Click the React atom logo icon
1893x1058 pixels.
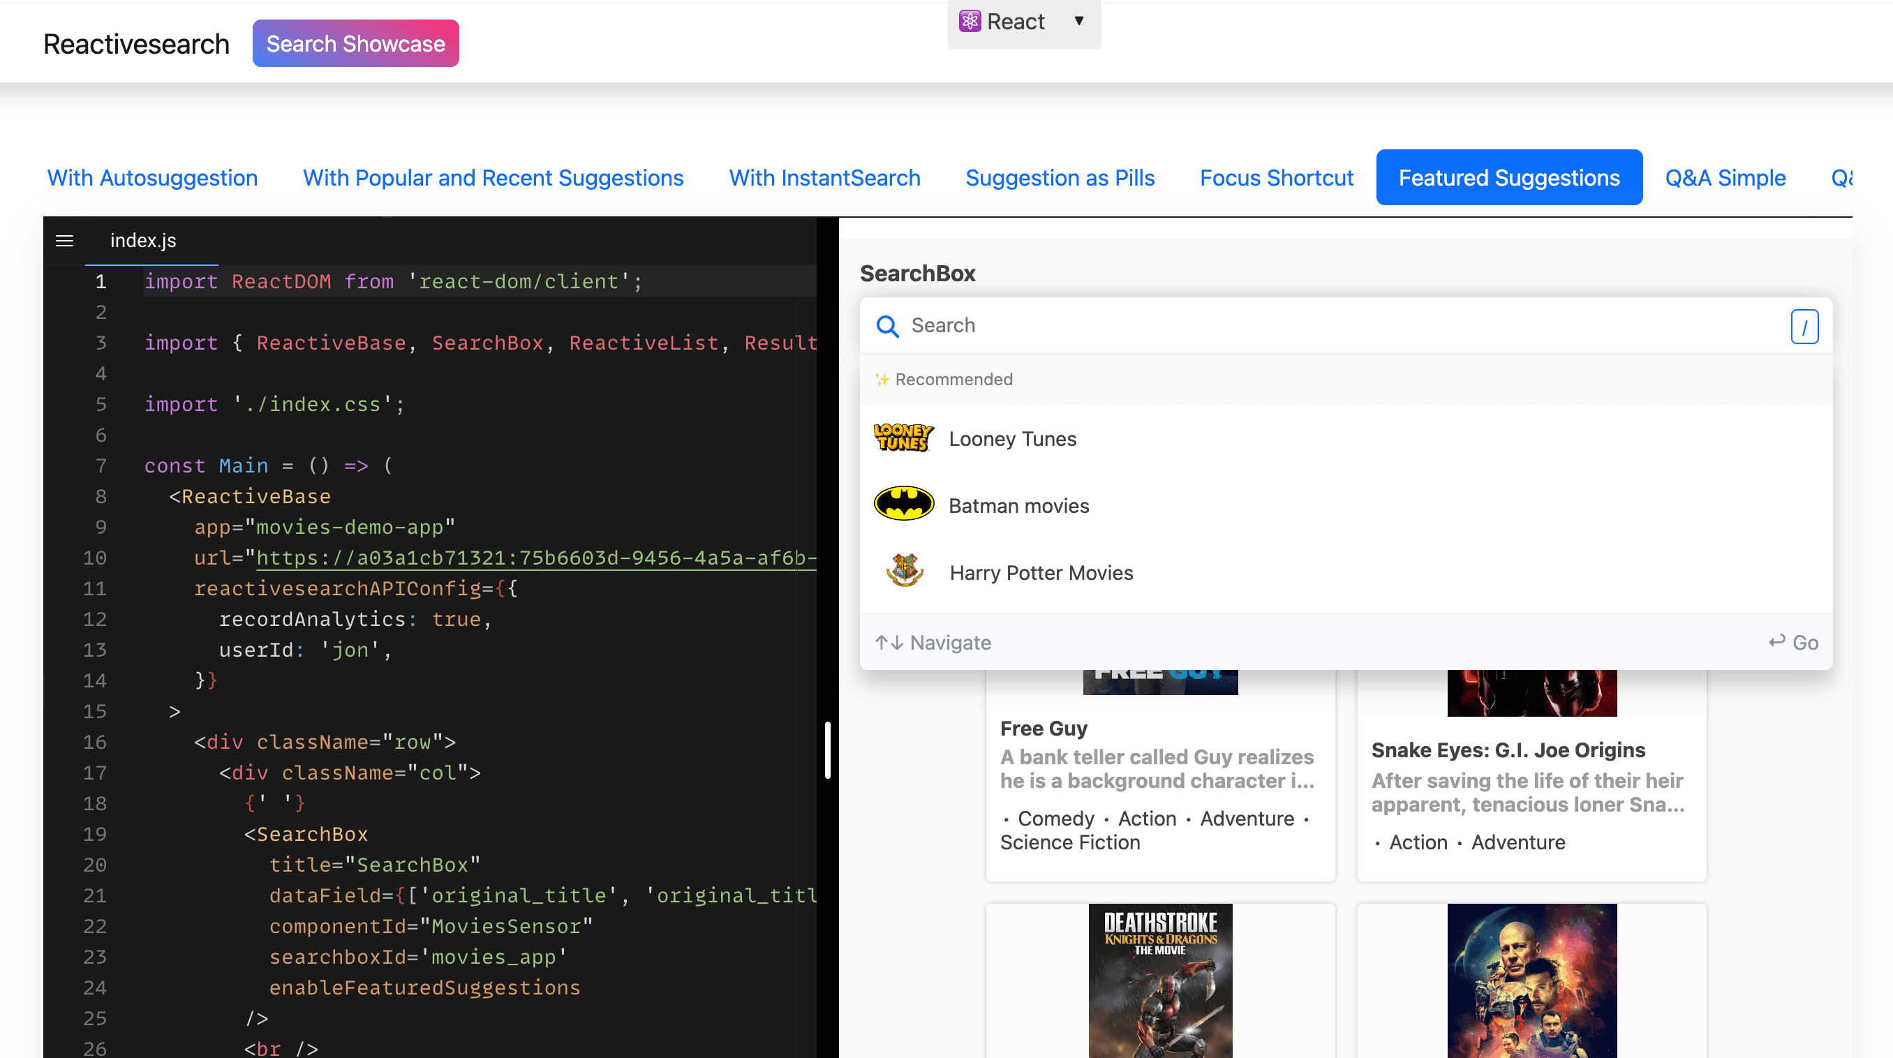pos(970,22)
